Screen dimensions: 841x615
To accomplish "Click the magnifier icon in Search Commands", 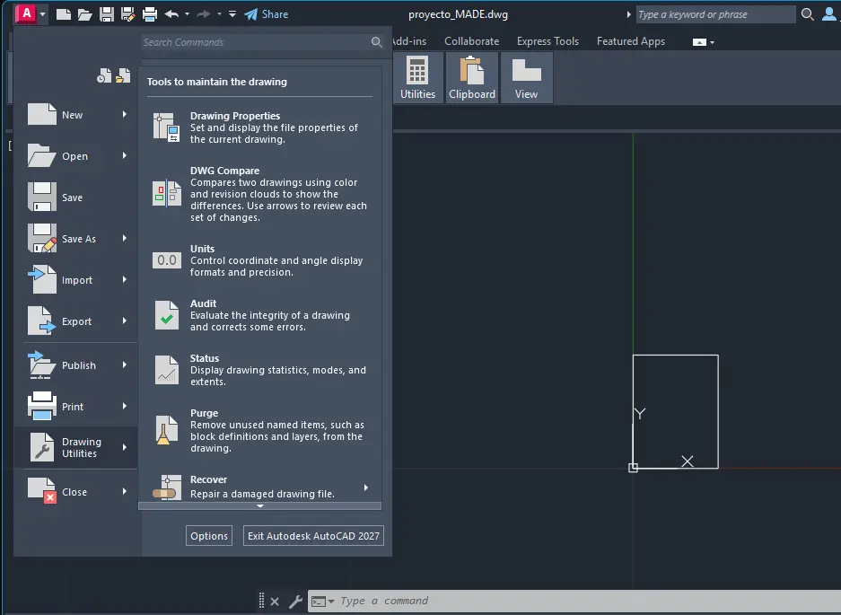I will click(376, 42).
